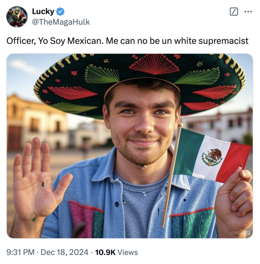Click the display name Lucky
The image size is (260, 264).
coord(43,12)
